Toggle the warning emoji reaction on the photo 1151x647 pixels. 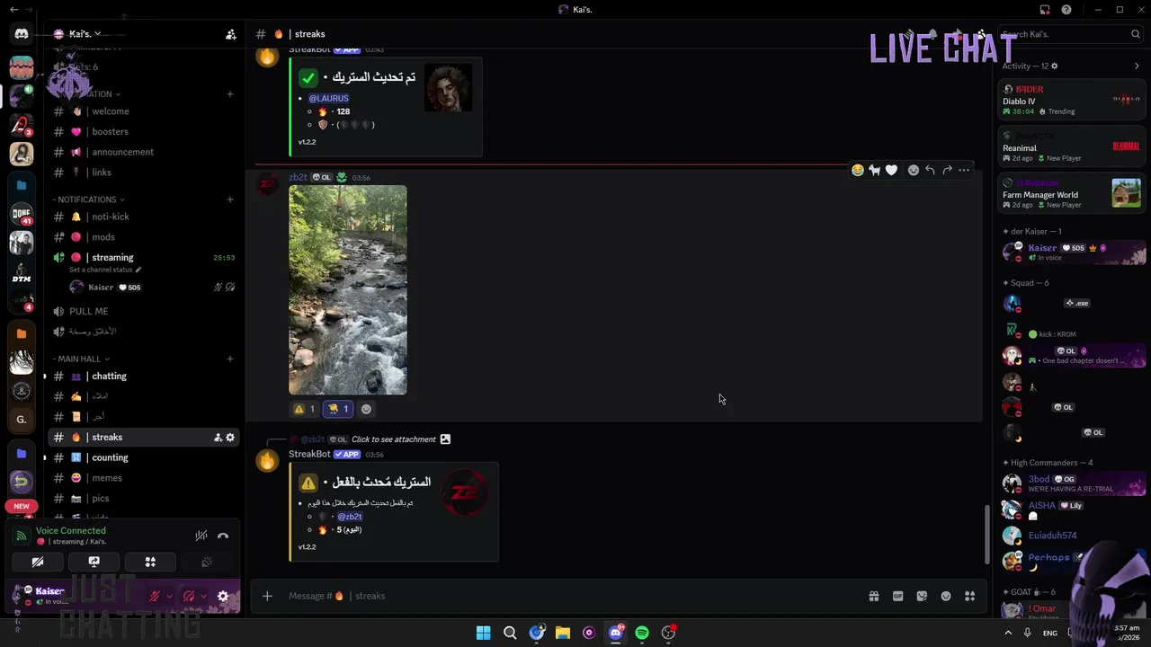(304, 409)
